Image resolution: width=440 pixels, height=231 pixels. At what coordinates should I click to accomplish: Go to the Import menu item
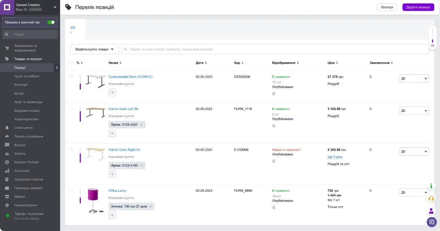coord(19,93)
